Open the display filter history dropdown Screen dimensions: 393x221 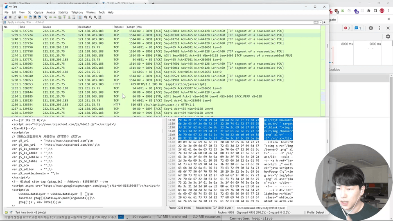tap(321, 22)
